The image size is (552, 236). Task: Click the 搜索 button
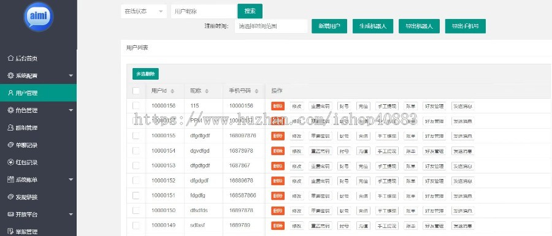(x=250, y=11)
